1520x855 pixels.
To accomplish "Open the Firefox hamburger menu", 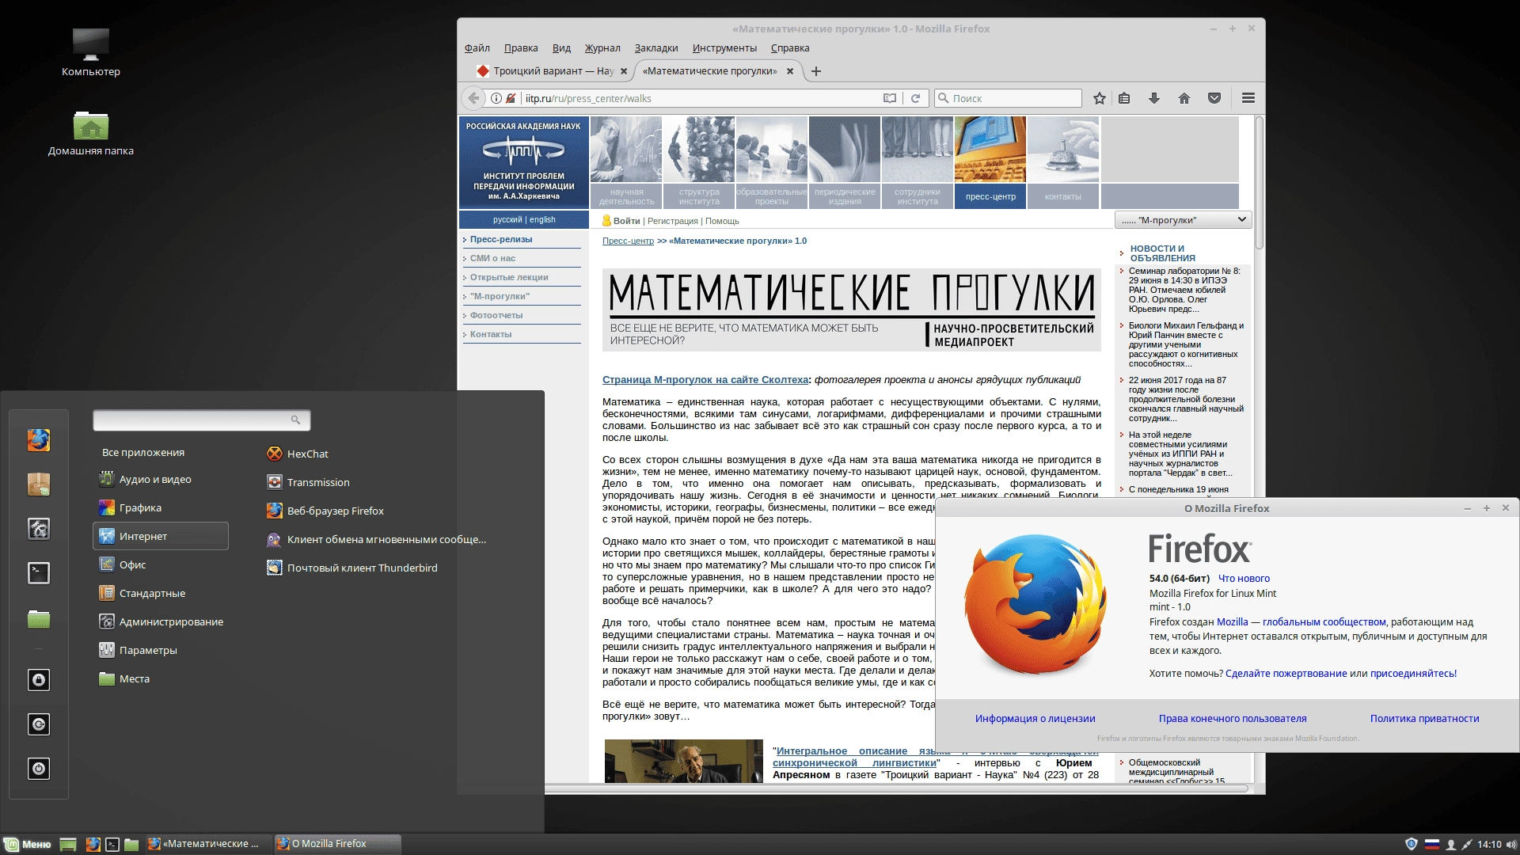I will point(1248,98).
